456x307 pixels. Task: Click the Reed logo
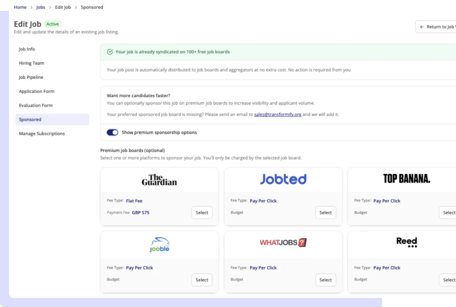pos(406,242)
